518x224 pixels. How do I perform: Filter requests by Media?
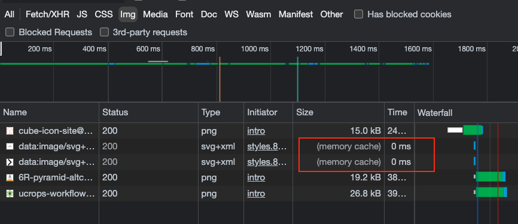(156, 14)
